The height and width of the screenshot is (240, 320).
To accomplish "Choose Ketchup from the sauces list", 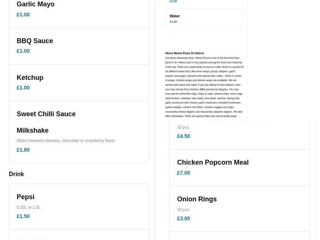I will [30, 78].
